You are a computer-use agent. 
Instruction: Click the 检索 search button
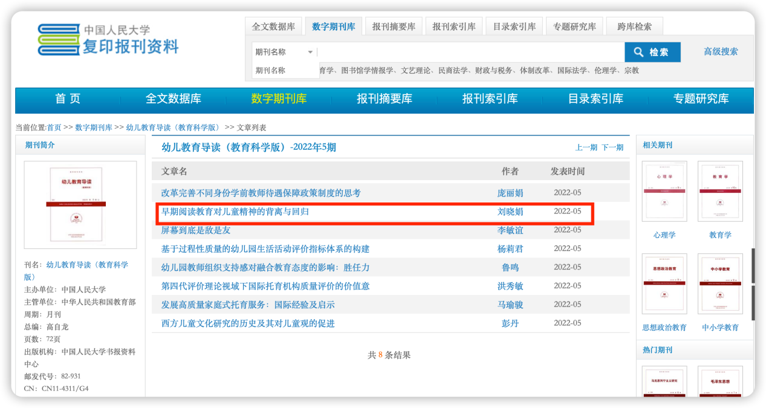(652, 52)
